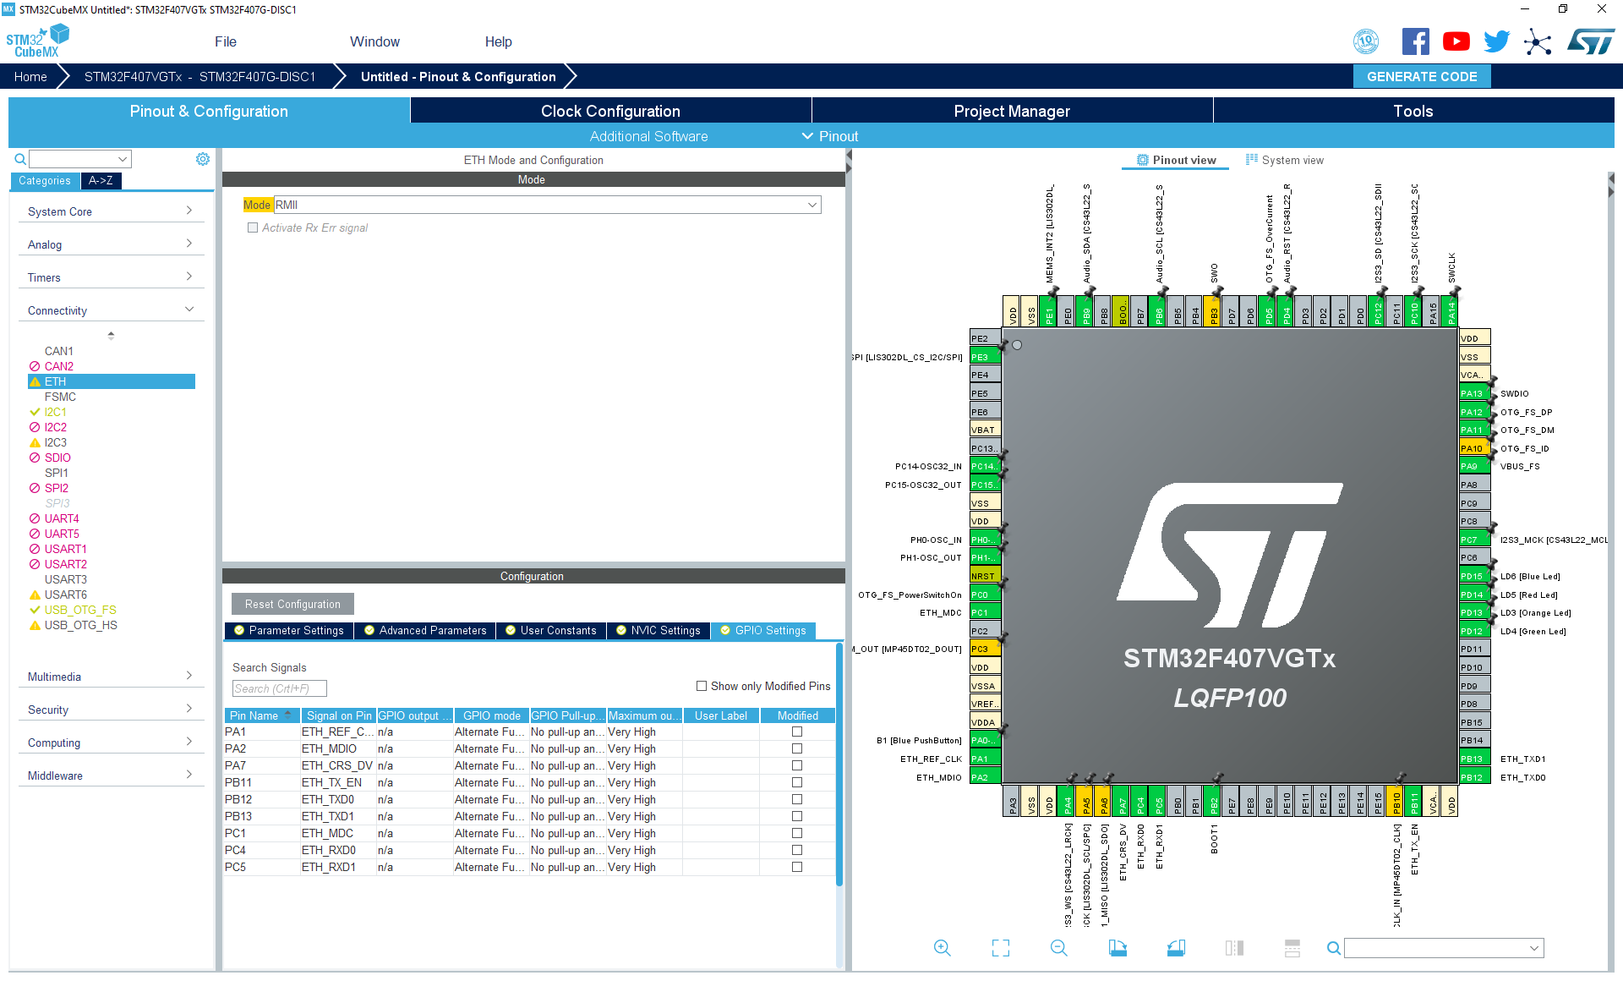This screenshot has width=1623, height=981.
Task: Go to Home breadcrumb
Action: (x=30, y=76)
